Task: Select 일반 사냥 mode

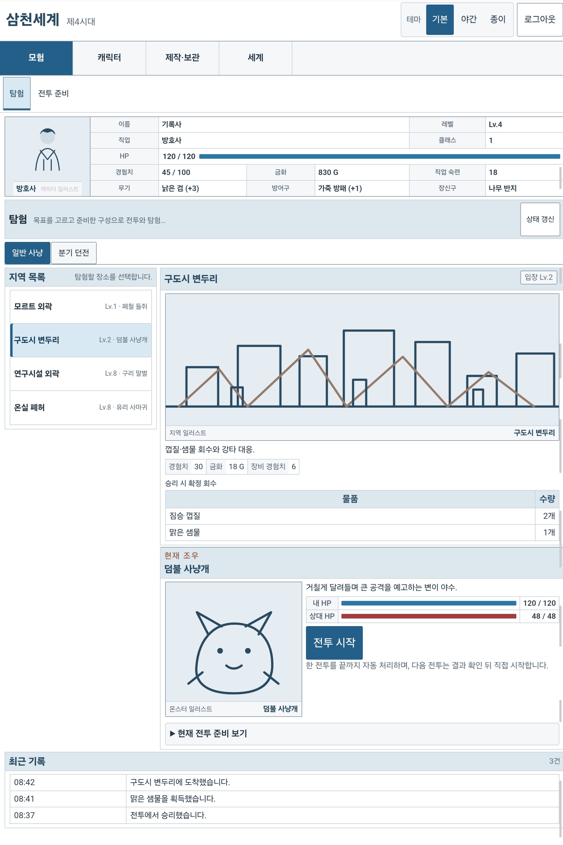Action: click(x=27, y=253)
